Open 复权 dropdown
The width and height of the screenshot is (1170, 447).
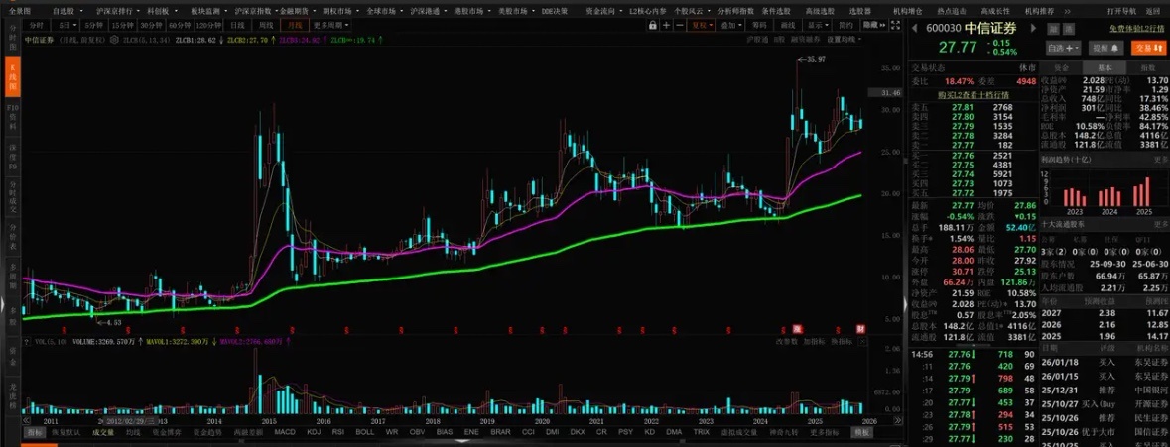point(702,25)
